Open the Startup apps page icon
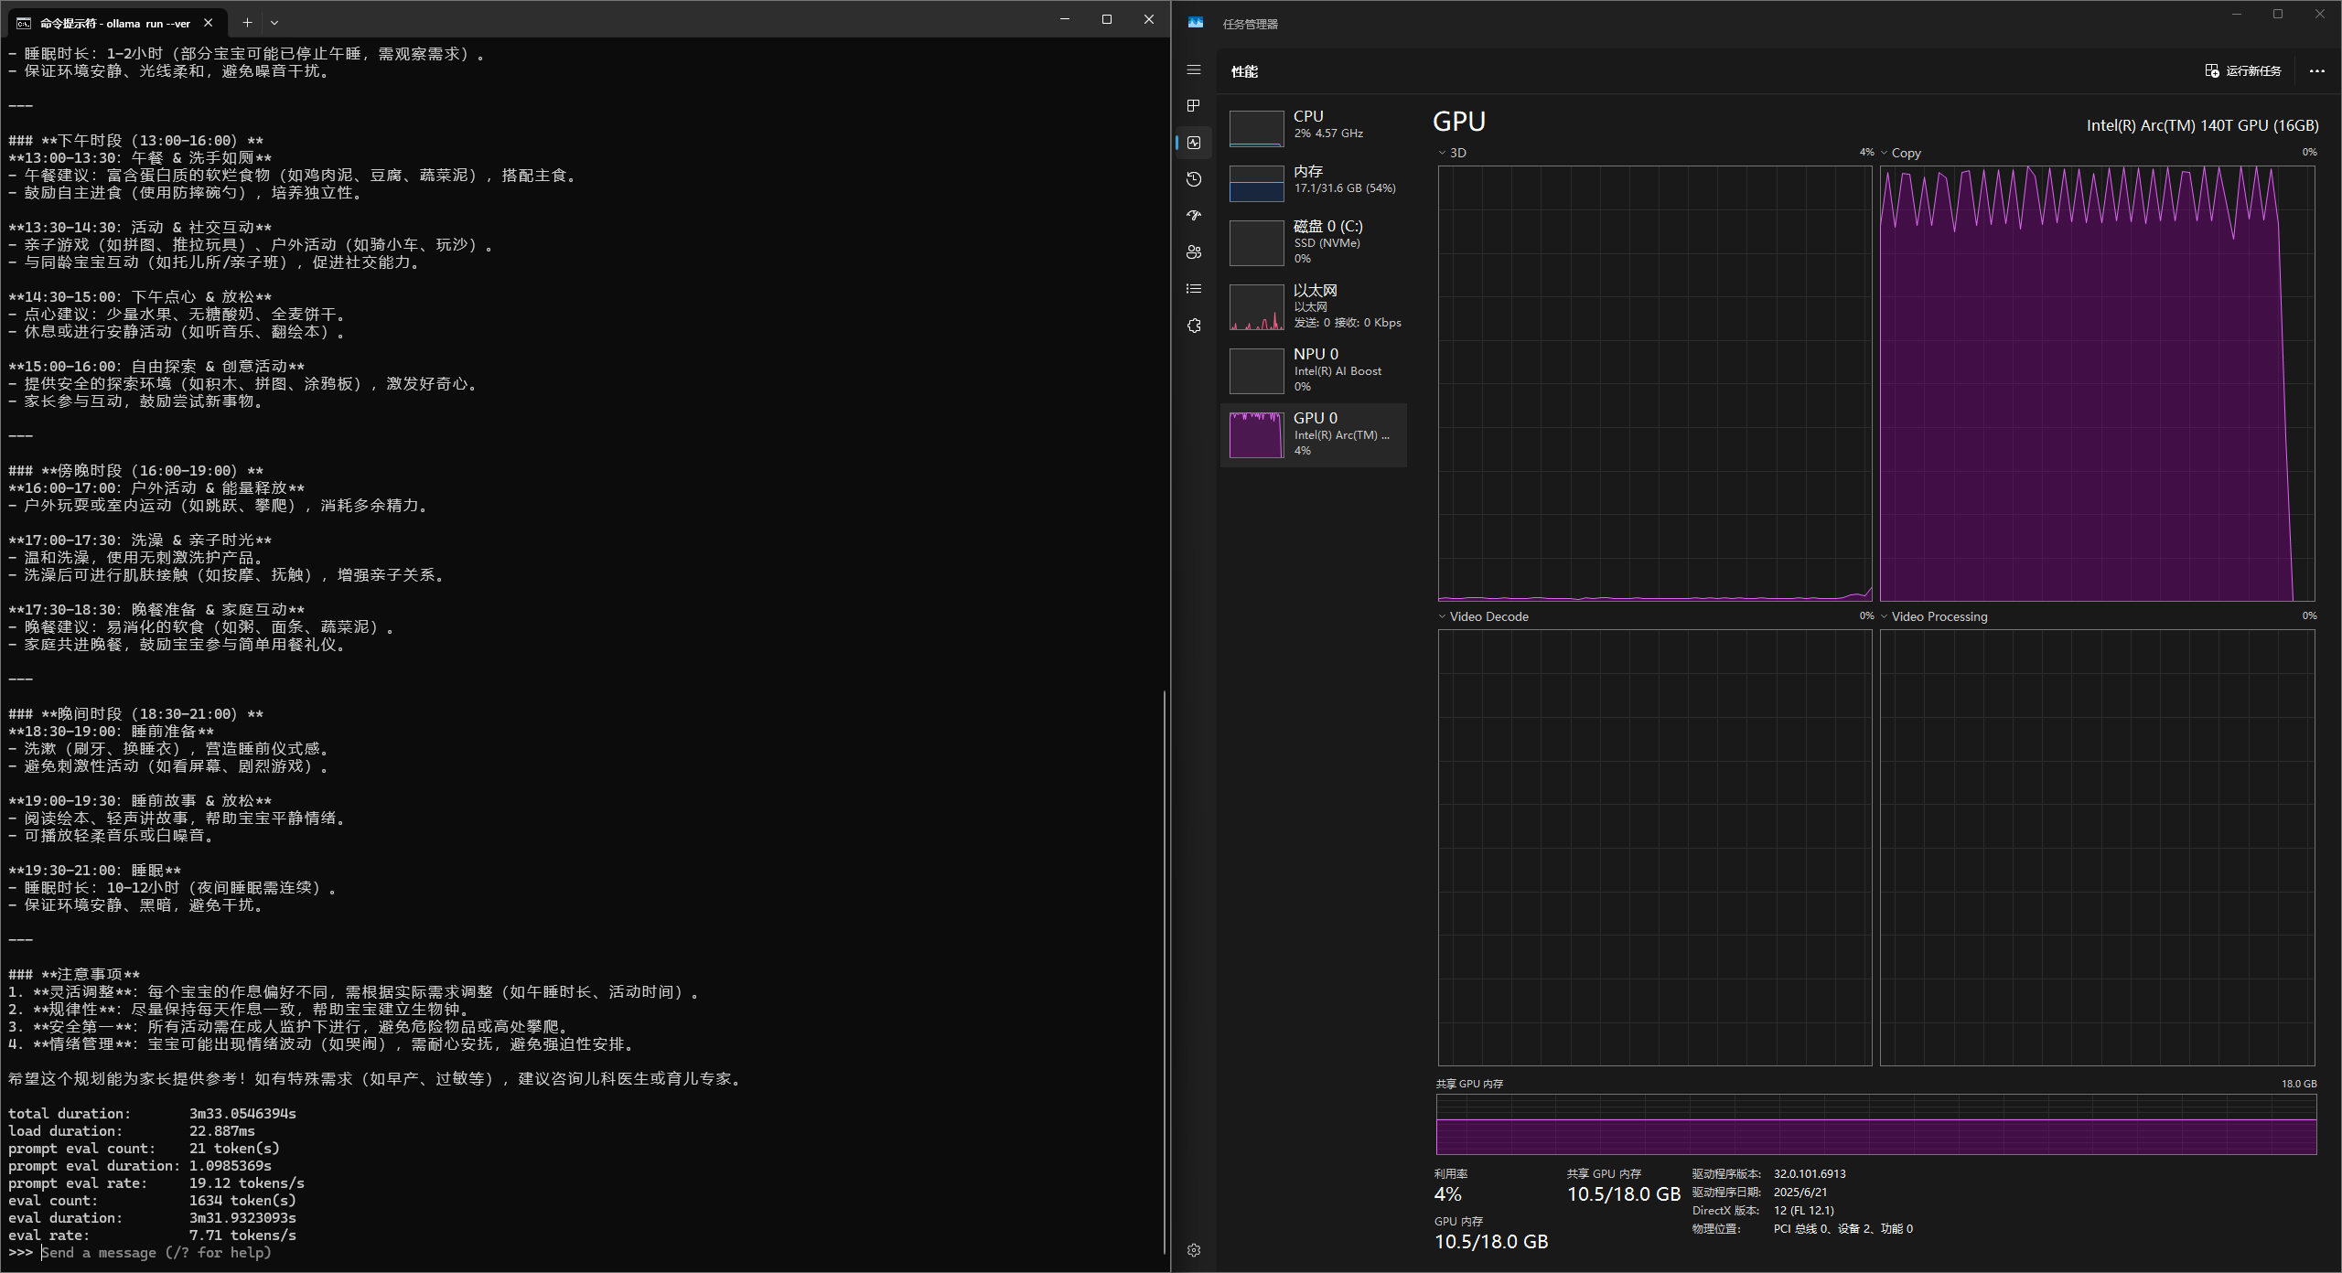The height and width of the screenshot is (1273, 2342). point(1193,216)
